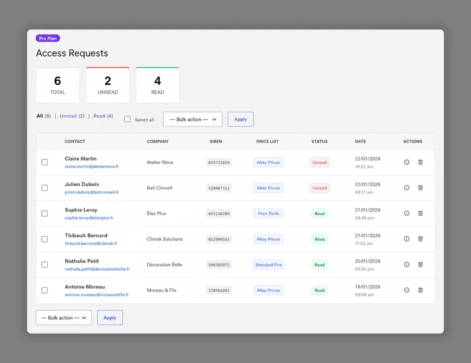Open info details for Claire Martin's request
This screenshot has width=471, height=363.
click(x=406, y=162)
